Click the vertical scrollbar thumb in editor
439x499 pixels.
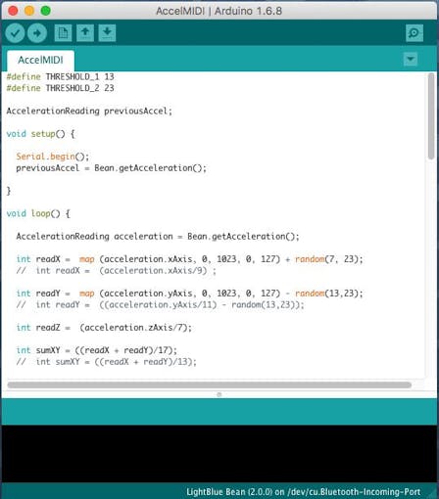tap(431, 116)
